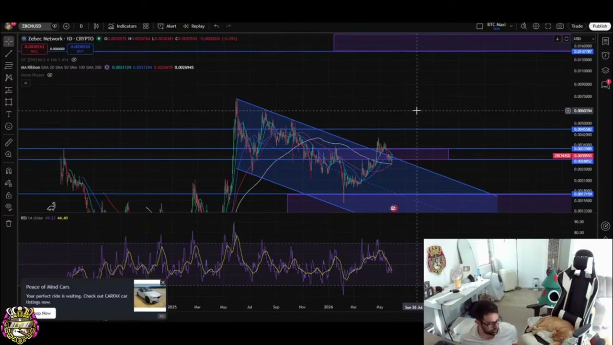Viewport: 613px width, 345px height.
Task: Open the indicator templates grid
Action: tap(146, 26)
